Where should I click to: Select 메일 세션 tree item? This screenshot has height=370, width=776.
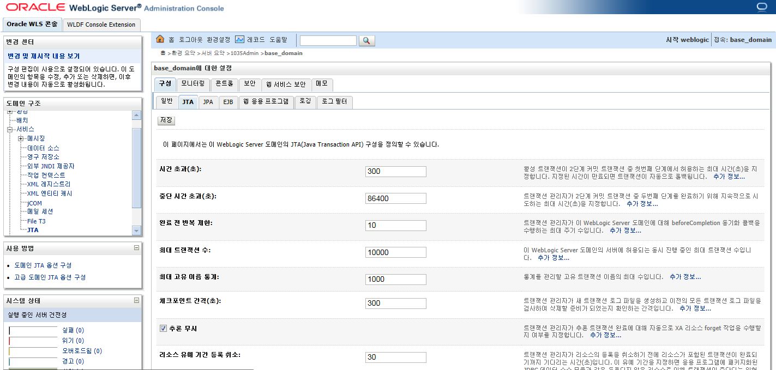40,211
